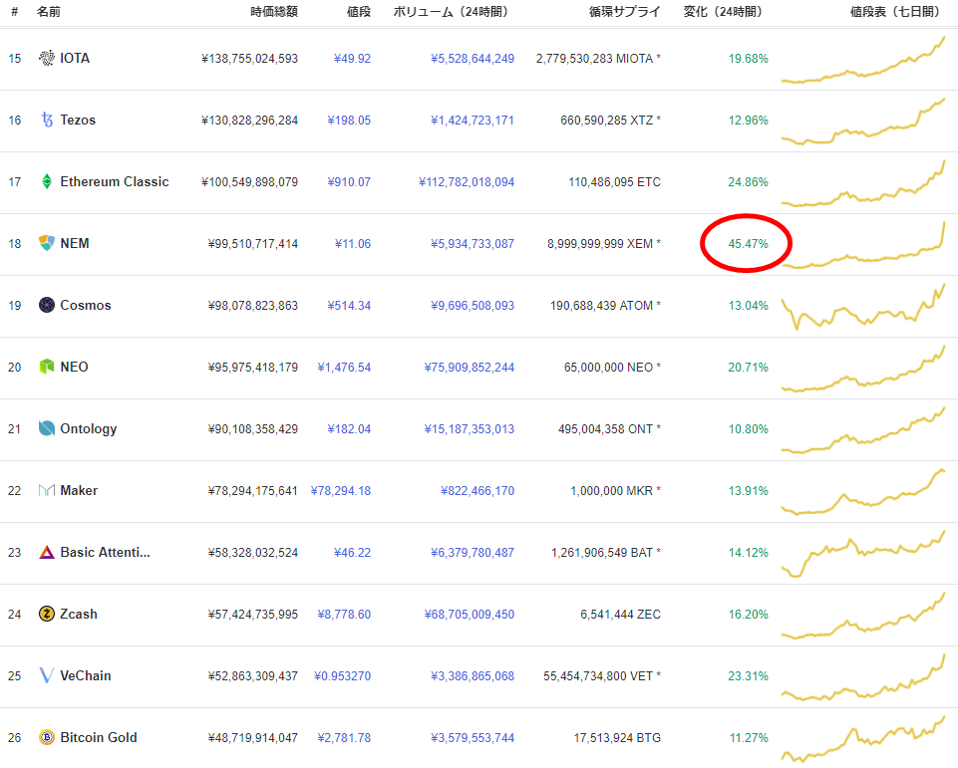Image resolution: width=958 pixels, height=768 pixels.
Task: Open Bitcoin Gold seven-day price chart
Action: point(862,739)
